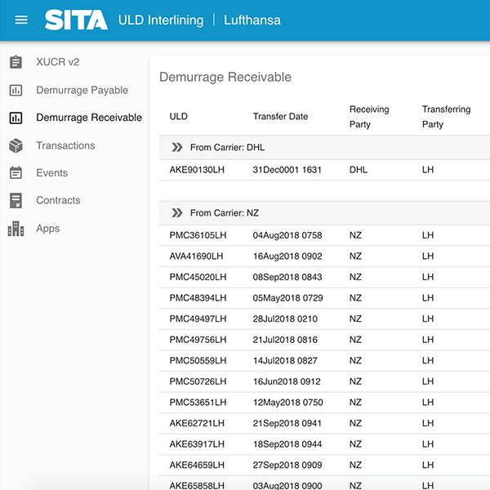Image resolution: width=490 pixels, height=490 pixels.
Task: Open the Transactions section
Action: [65, 145]
